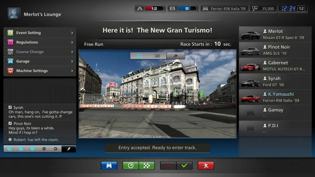The width and height of the screenshot is (315, 177).
Task: Expand the Regulations arrow
Action: tap(72, 42)
